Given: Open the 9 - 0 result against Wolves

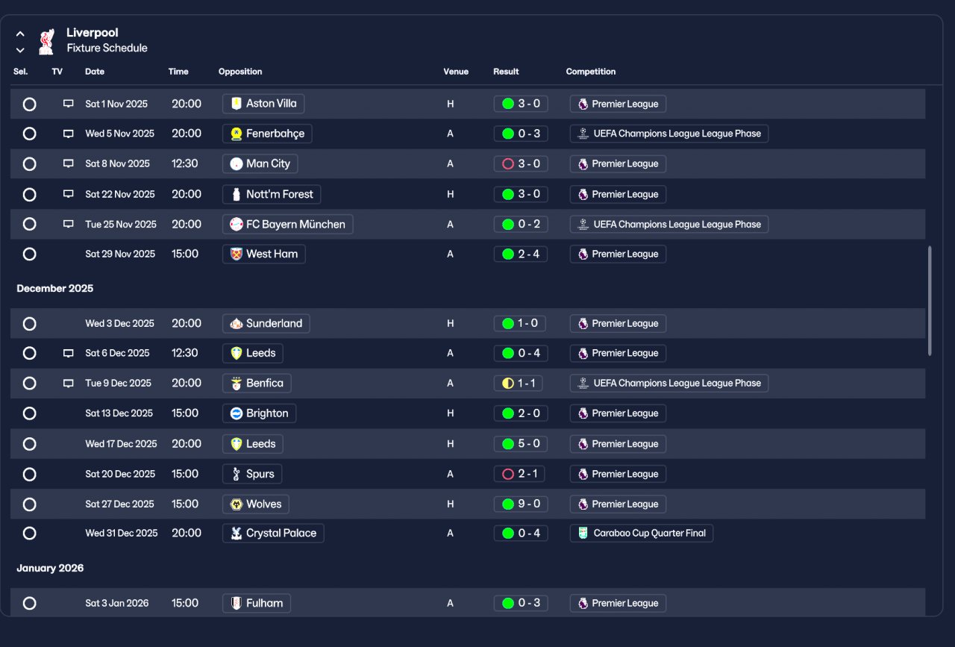Looking at the screenshot, I should (x=521, y=504).
